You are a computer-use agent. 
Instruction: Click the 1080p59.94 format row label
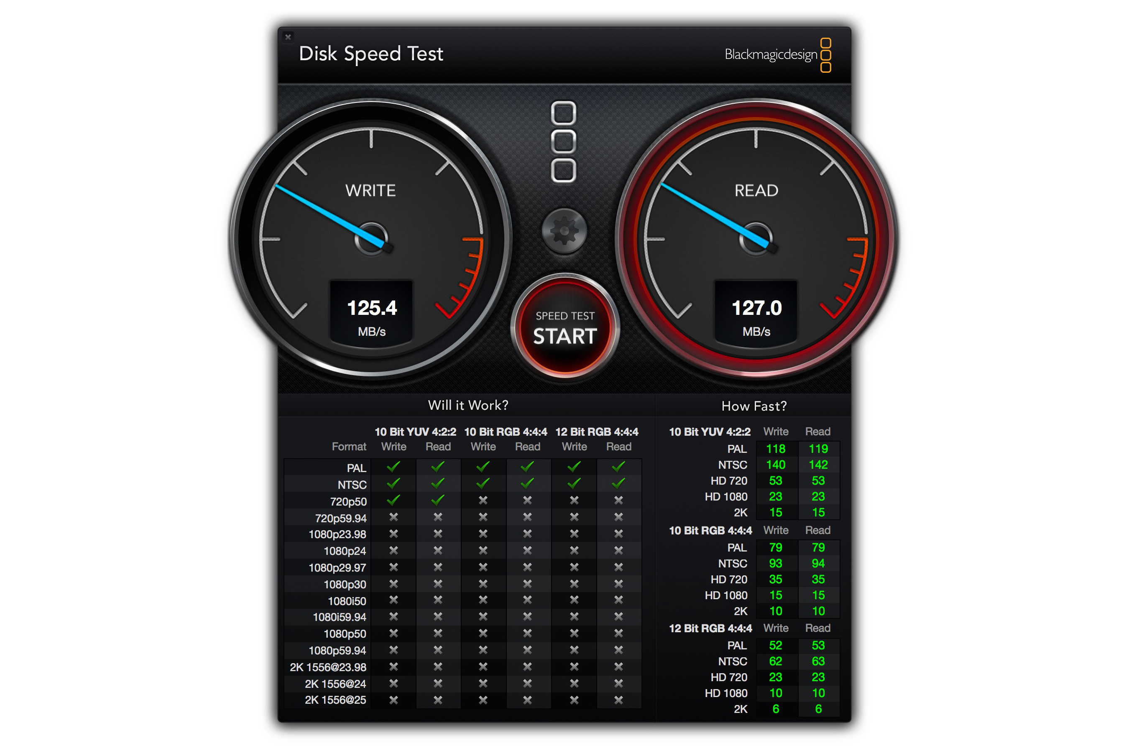pyautogui.click(x=337, y=650)
